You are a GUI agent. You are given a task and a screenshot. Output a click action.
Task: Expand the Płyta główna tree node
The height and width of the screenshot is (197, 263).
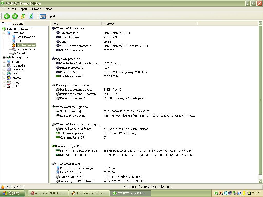4,58
